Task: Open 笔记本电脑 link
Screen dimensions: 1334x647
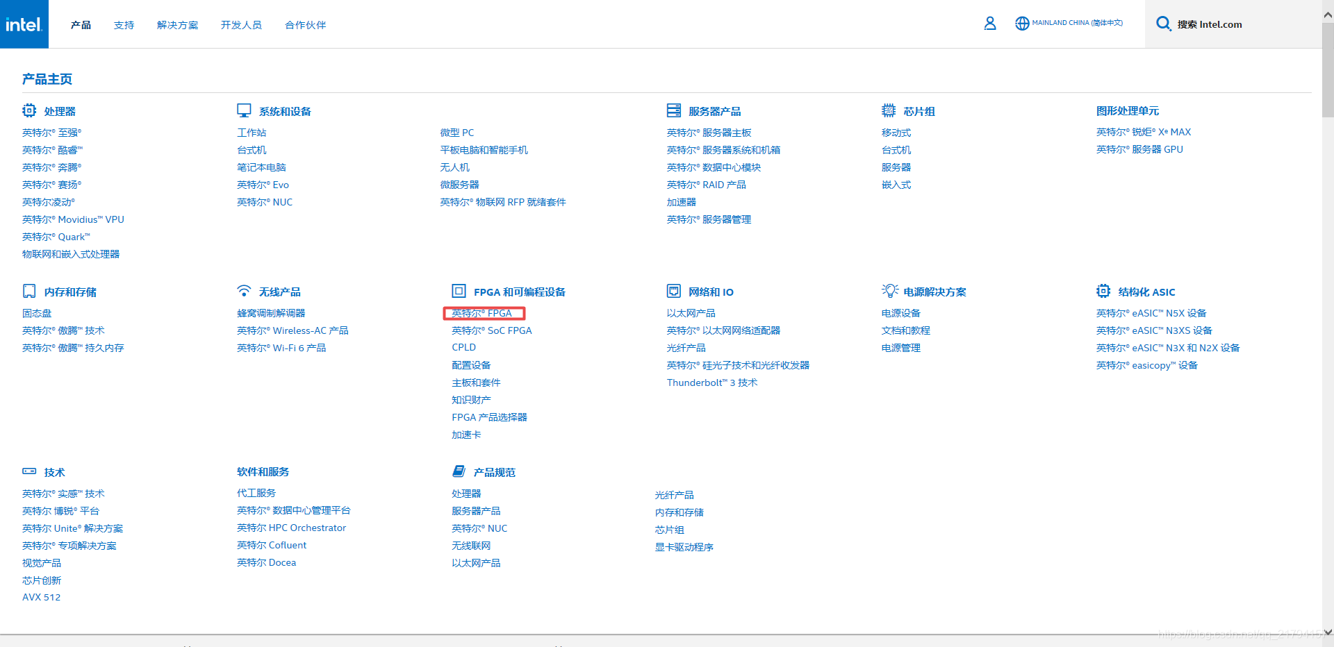Action: click(x=261, y=167)
